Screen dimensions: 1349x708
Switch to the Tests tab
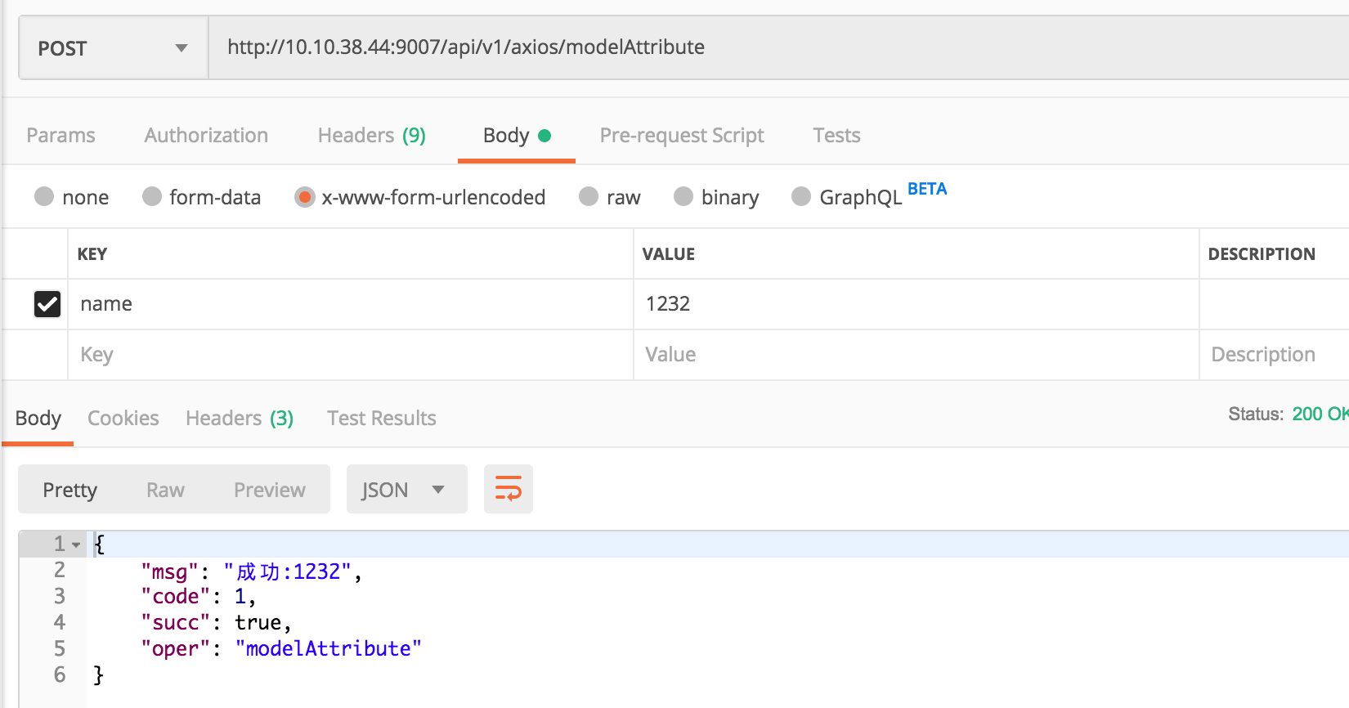[x=836, y=135]
